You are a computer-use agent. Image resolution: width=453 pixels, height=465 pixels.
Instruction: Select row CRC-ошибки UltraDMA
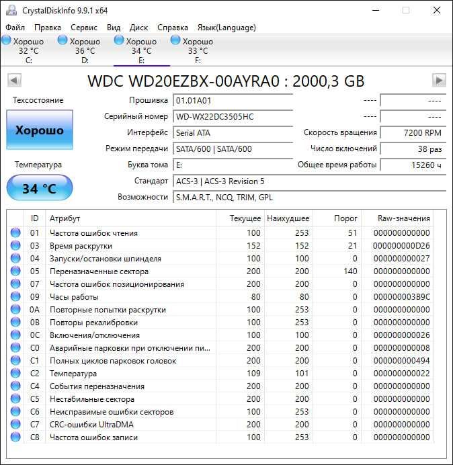coord(220,424)
